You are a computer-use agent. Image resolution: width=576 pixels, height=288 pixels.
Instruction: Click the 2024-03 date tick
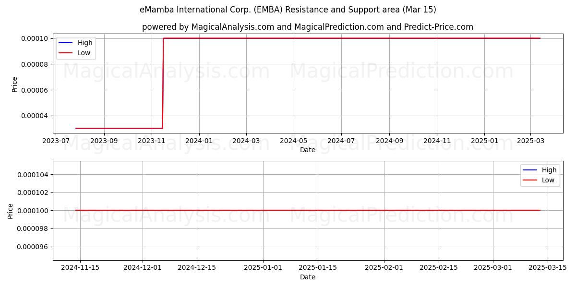(246, 141)
